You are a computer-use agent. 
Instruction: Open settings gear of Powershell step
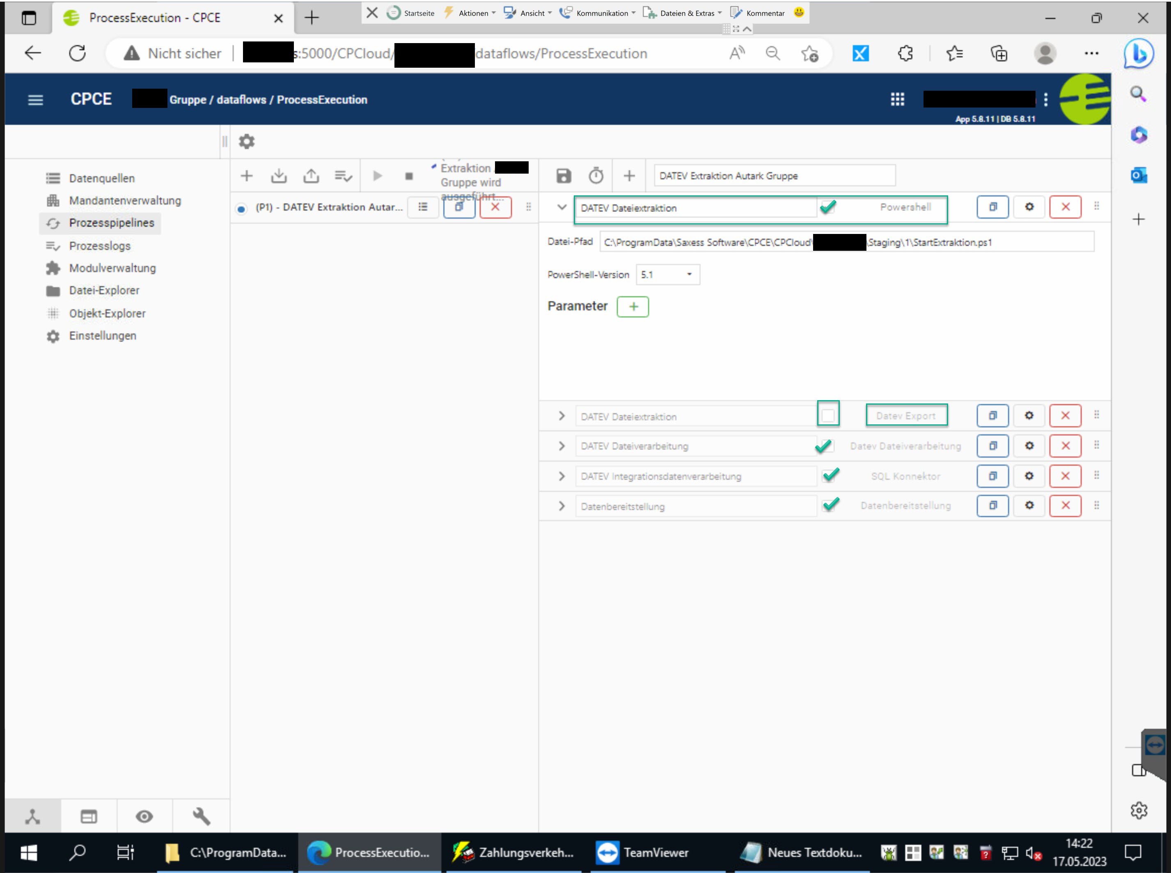click(1029, 206)
